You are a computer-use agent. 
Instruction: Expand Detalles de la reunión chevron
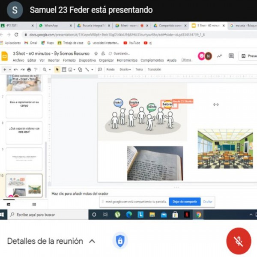92,241
